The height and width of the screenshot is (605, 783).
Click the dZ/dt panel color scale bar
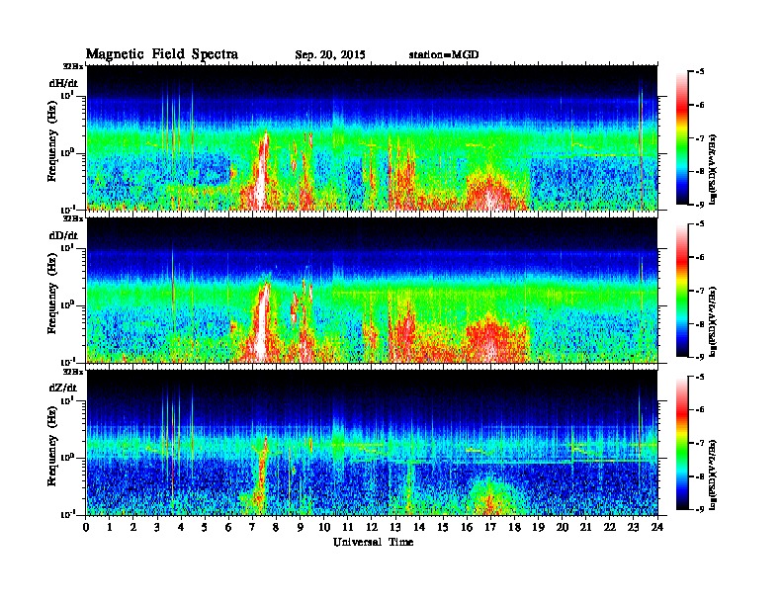coord(682,443)
